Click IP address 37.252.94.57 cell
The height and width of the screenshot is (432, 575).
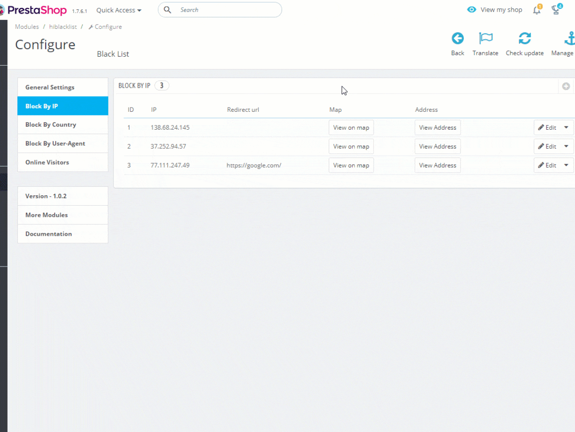pyautogui.click(x=168, y=147)
